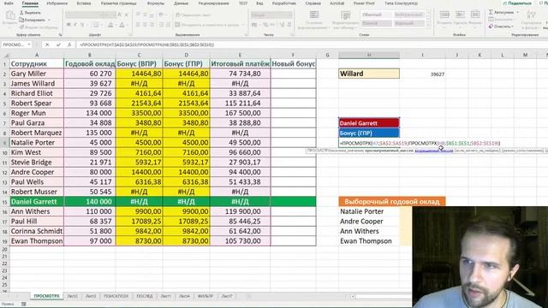Click the Format Painter brush button

[39, 27]
